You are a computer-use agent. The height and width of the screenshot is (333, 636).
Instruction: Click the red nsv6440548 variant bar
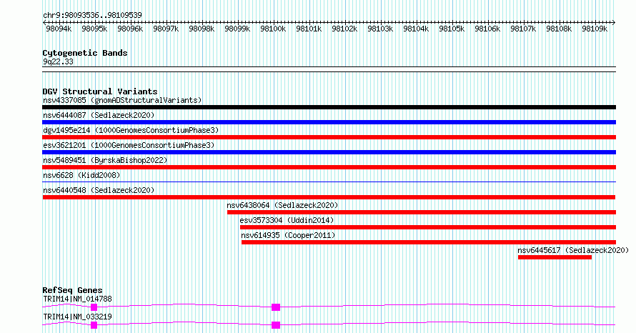[329, 197]
